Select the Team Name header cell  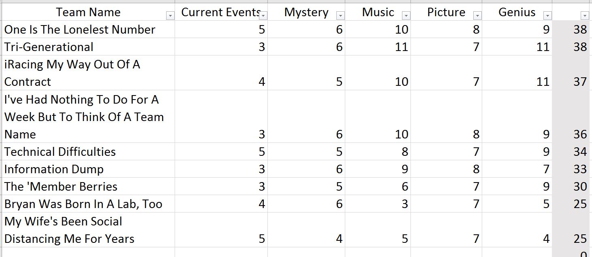pyautogui.click(x=88, y=12)
